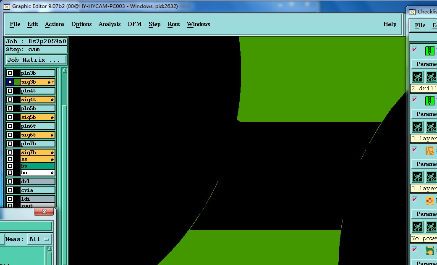437x265 pixels.
Task: Click the hand icon on the sig3b layer
Action: 50,82
